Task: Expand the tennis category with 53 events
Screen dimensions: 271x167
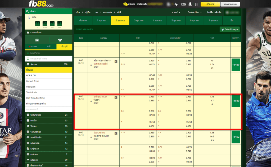Action: [49, 120]
